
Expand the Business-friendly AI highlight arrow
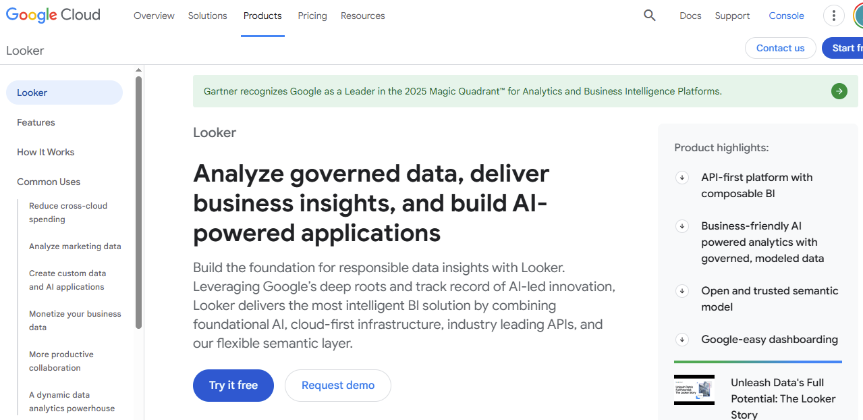point(682,226)
